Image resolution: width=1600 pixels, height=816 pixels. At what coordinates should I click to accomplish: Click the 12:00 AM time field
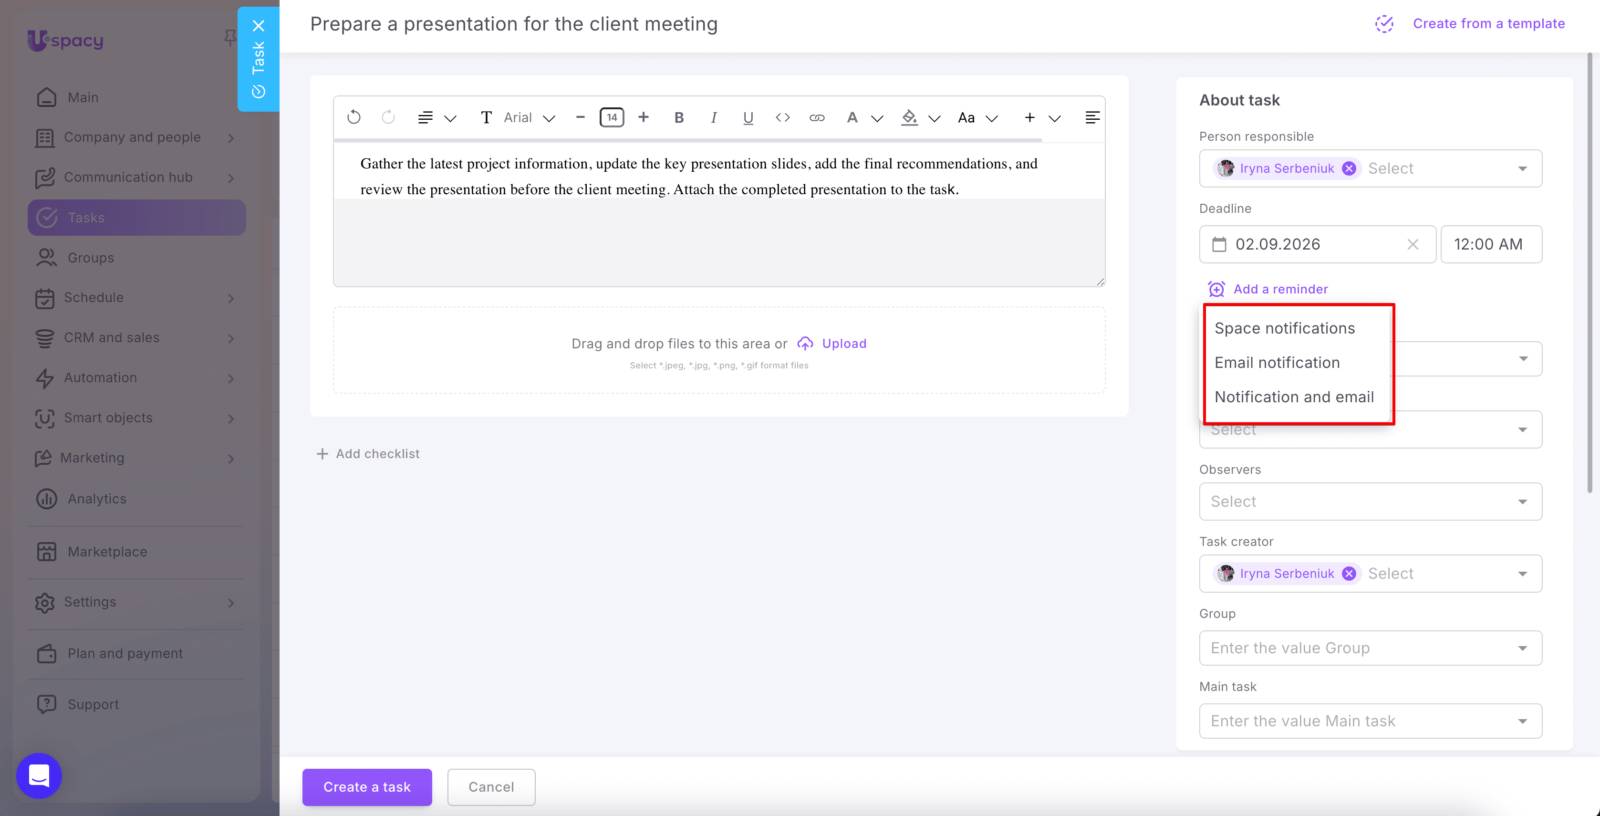[x=1491, y=244]
